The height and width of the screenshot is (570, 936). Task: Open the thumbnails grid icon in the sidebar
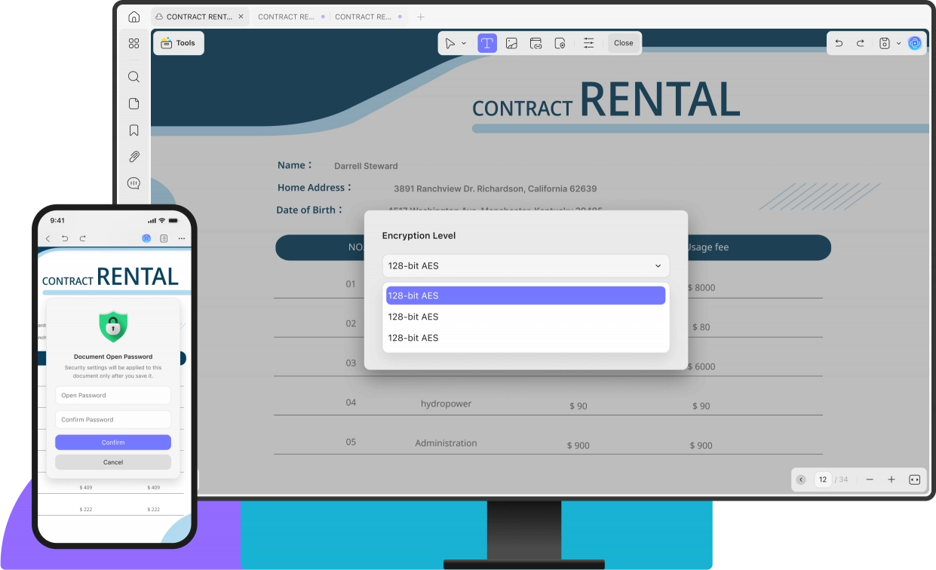click(133, 43)
